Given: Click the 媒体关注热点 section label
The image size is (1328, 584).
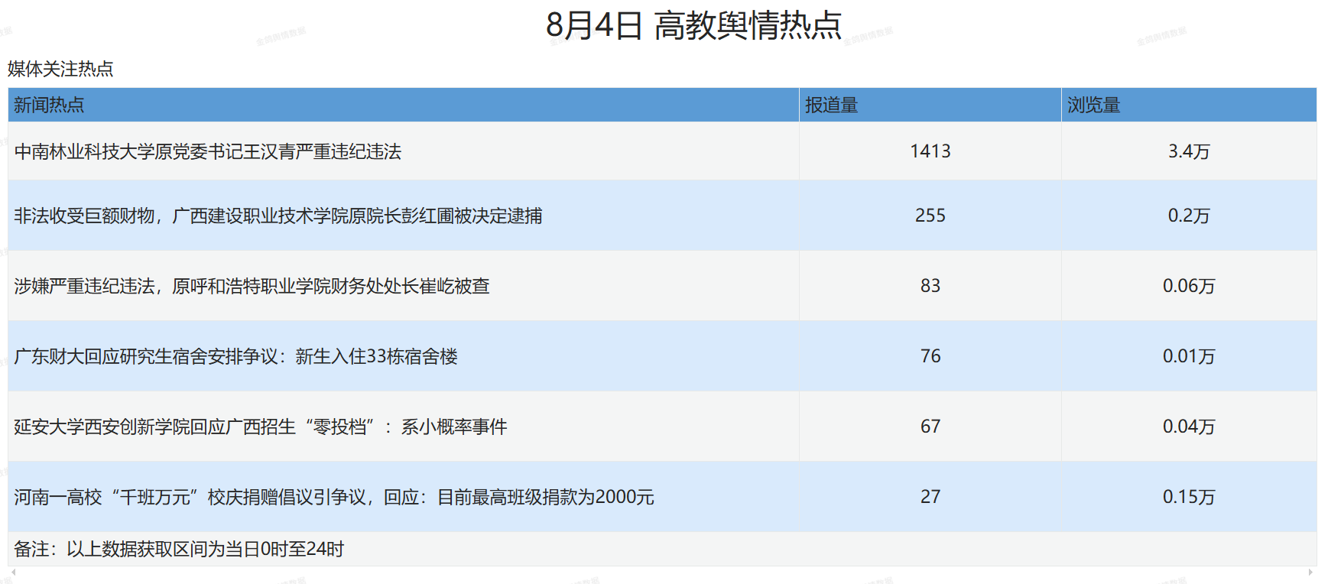Looking at the screenshot, I should coord(60,70).
